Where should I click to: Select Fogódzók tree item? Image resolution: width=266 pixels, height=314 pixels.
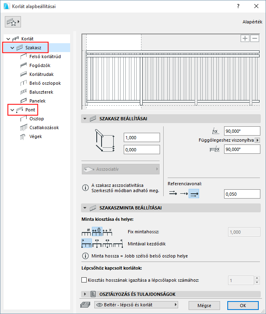[x=40, y=65]
